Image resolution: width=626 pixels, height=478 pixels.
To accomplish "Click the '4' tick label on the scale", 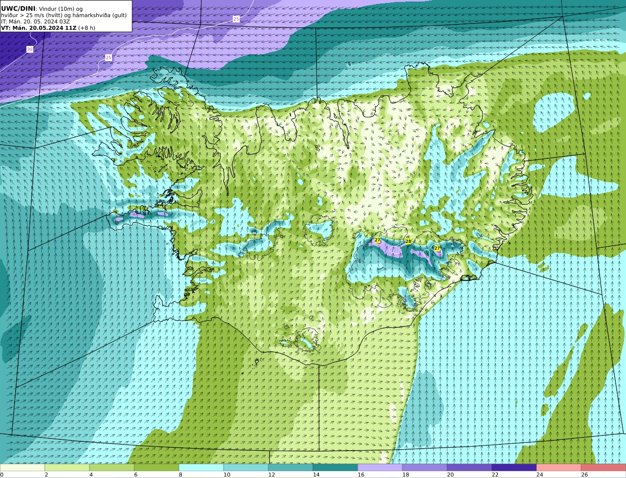I will [91, 475].
